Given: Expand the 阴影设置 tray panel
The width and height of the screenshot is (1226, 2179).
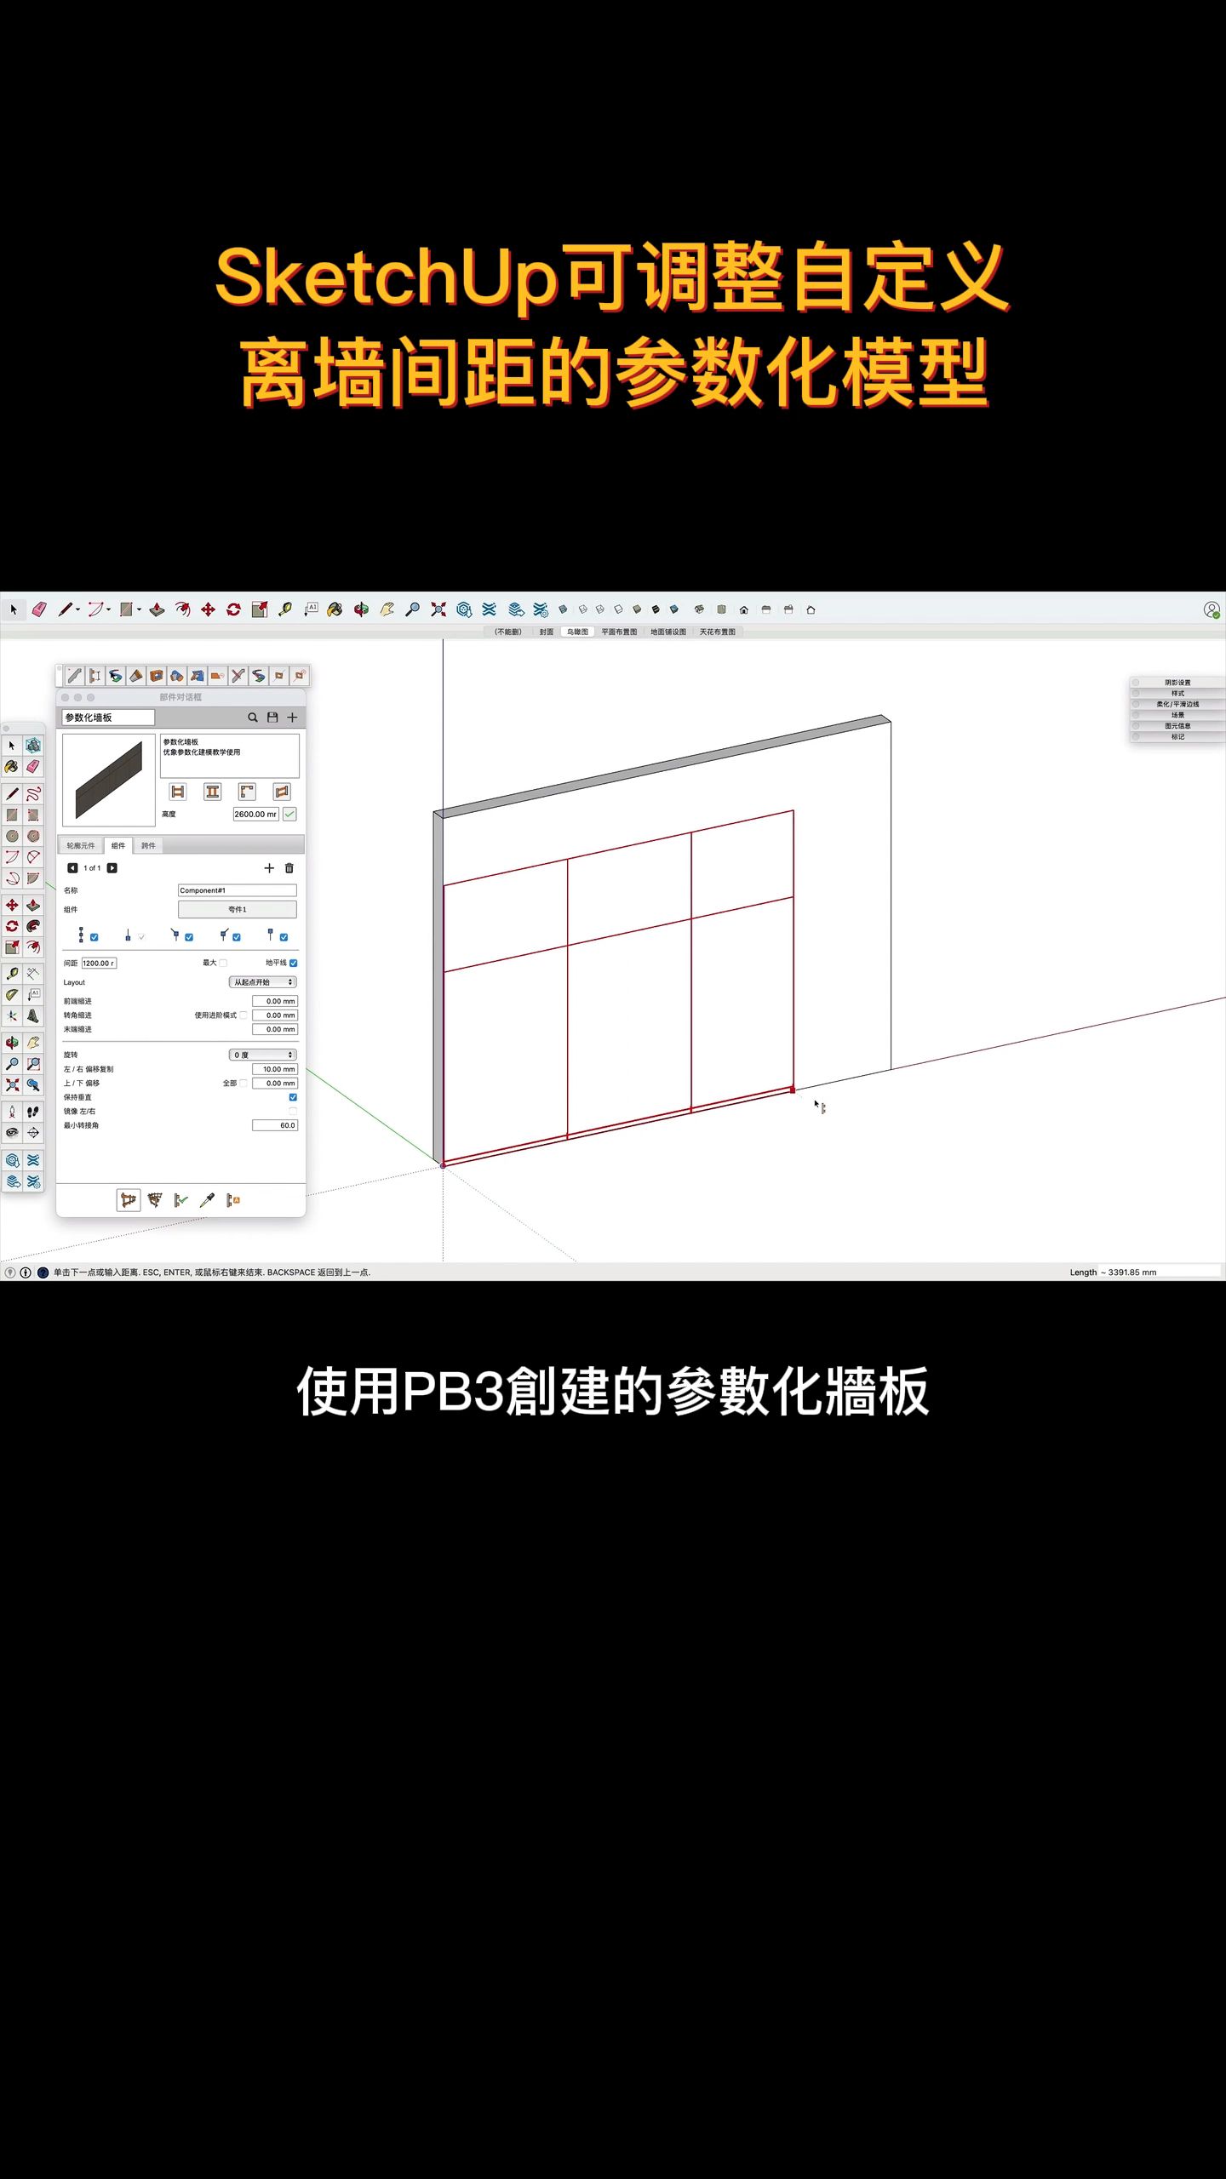Looking at the screenshot, I should point(1177,683).
